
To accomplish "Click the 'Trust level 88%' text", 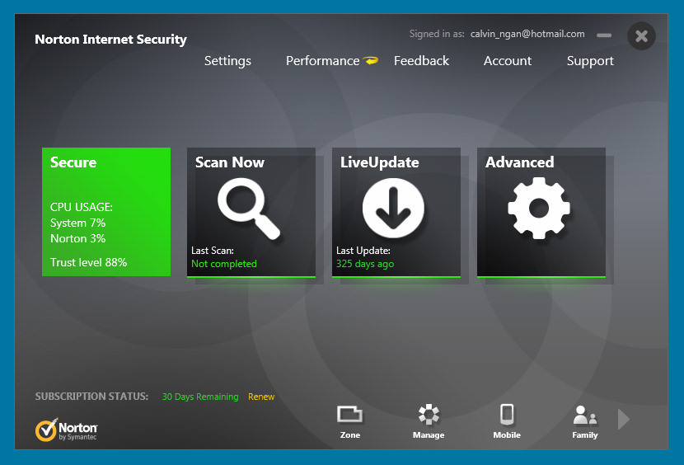I will [x=88, y=262].
